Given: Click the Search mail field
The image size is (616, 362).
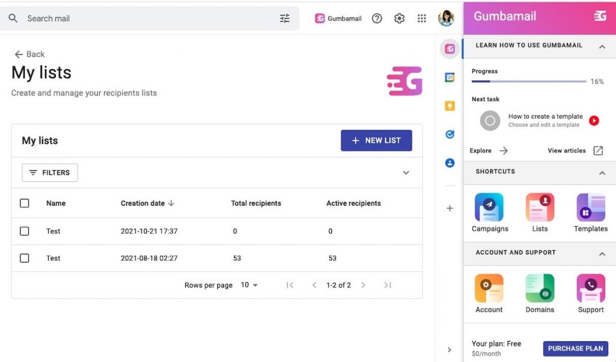Looking at the screenshot, I should tap(90, 18).
